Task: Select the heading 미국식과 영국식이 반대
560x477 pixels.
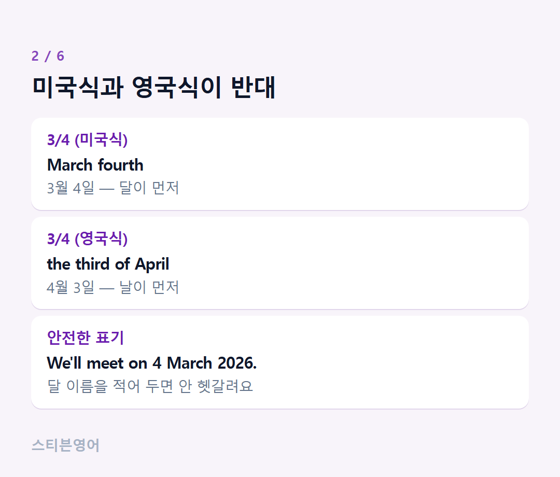Action: tap(153, 87)
